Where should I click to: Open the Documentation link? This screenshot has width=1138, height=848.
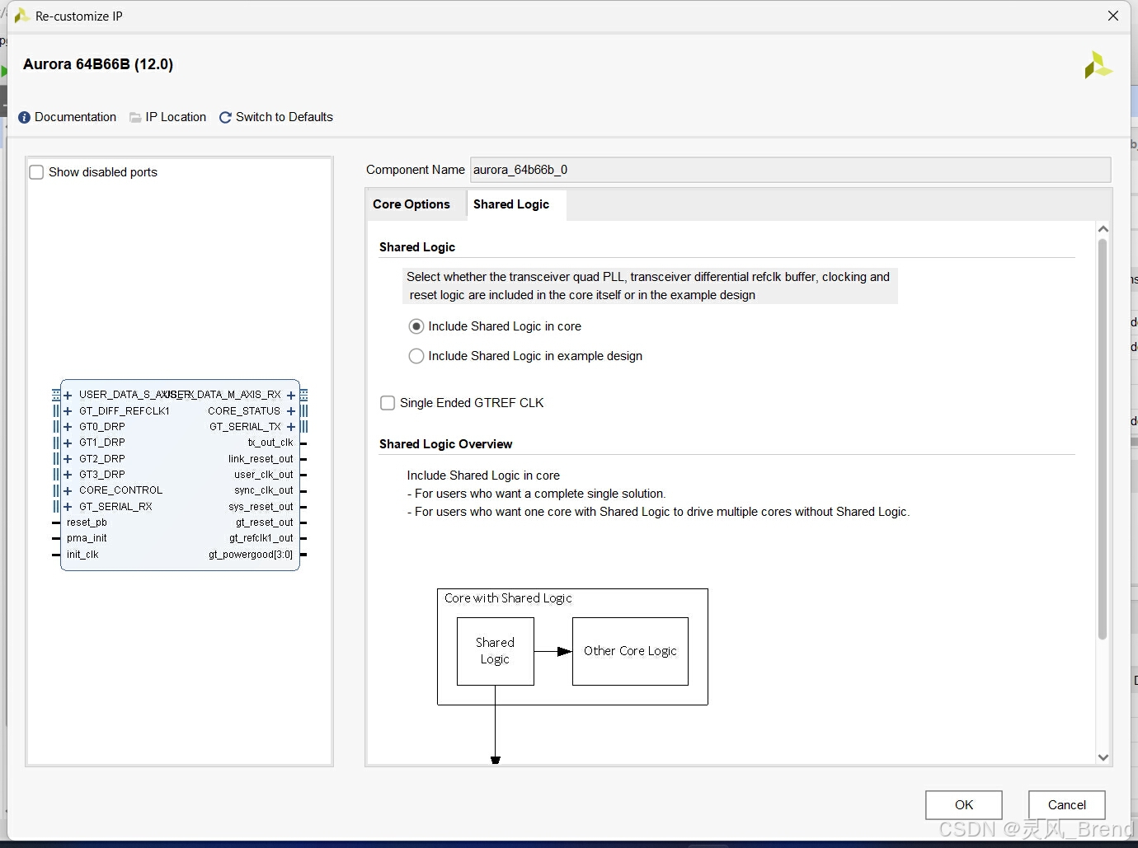75,117
